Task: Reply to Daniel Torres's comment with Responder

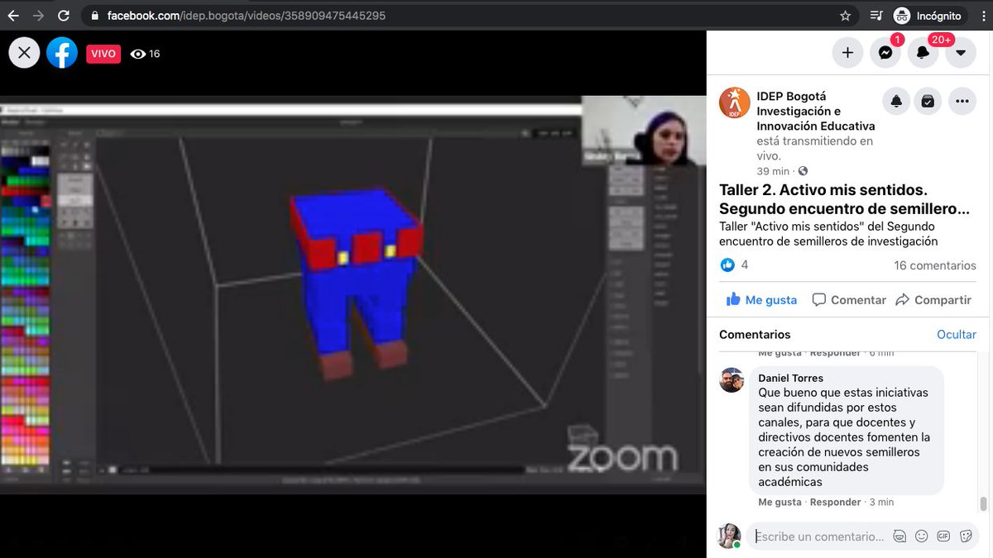Action: [835, 502]
